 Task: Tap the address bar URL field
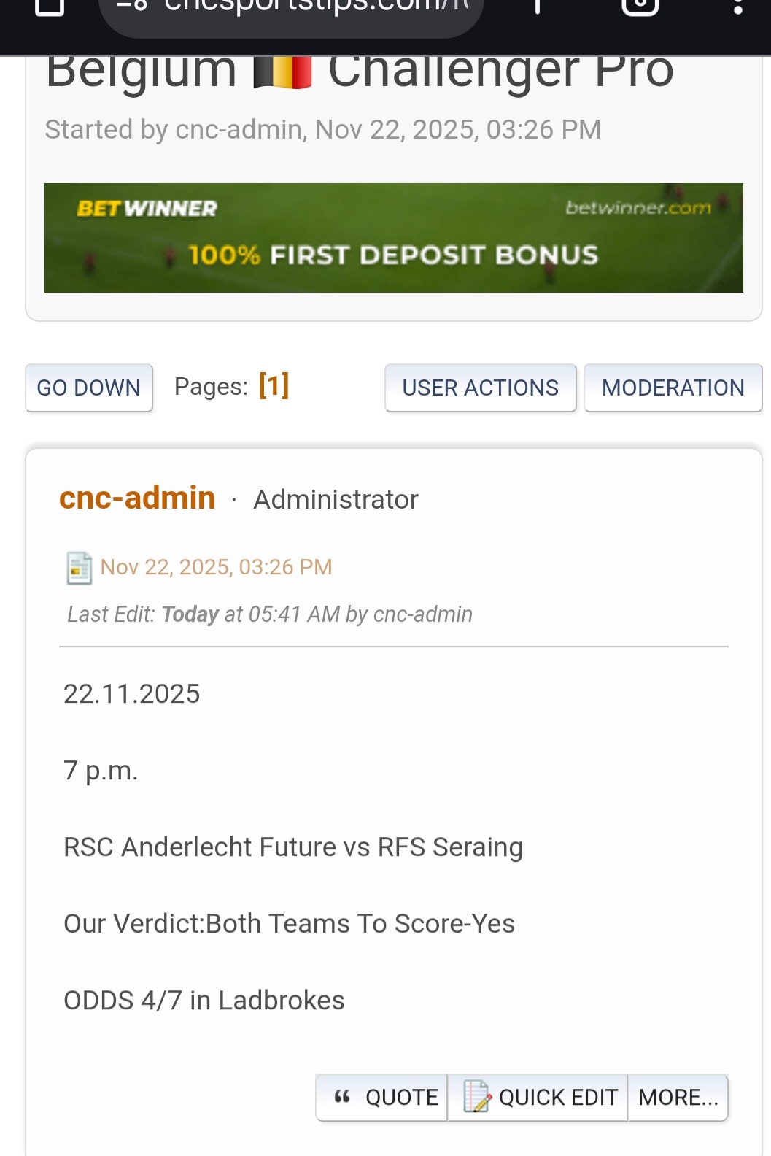314,9
